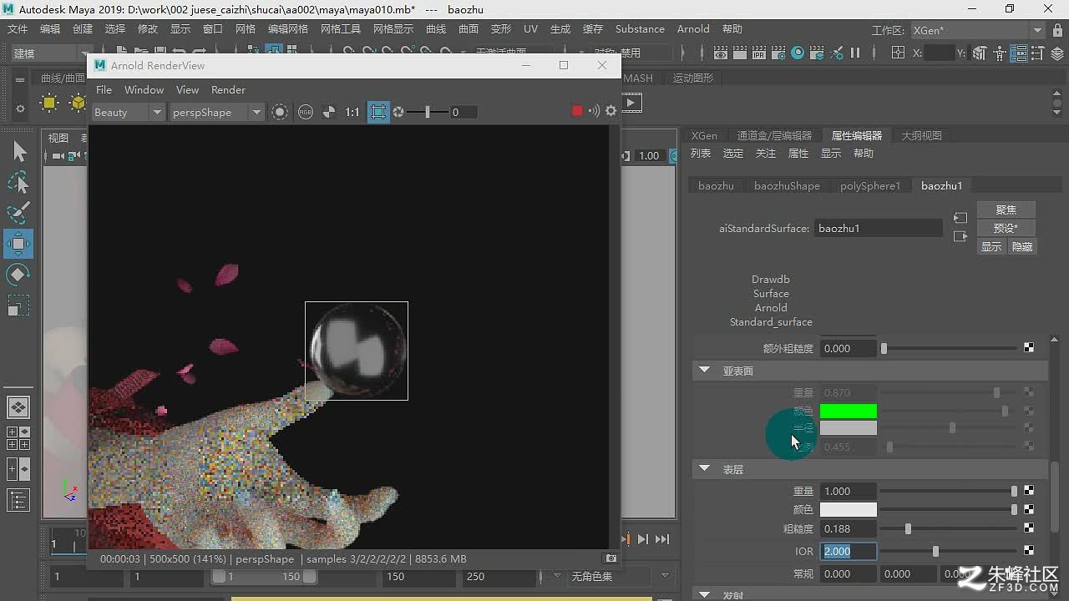Adjust the 粗糙度 slider in 表层

point(908,528)
